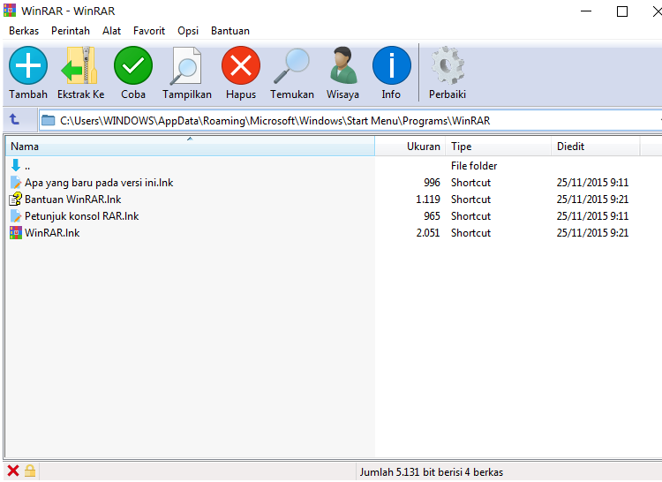Click the date of Petunjuk konsol RAR.lnk

(592, 216)
